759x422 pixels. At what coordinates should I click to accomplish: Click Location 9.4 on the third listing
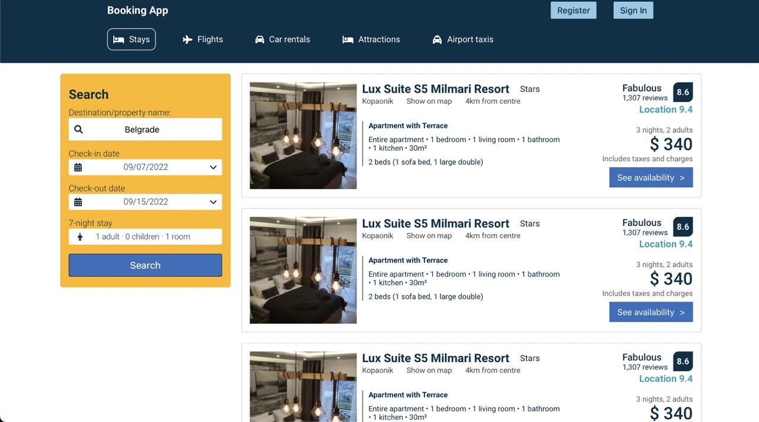(x=666, y=379)
